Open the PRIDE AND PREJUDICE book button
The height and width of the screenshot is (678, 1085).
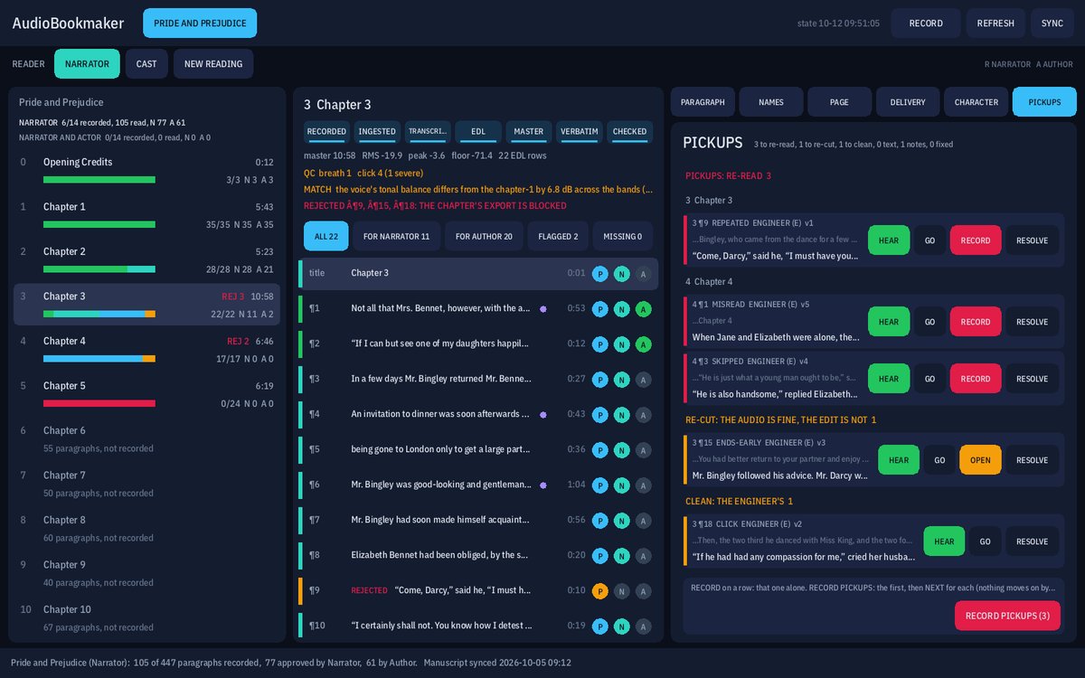[200, 24]
